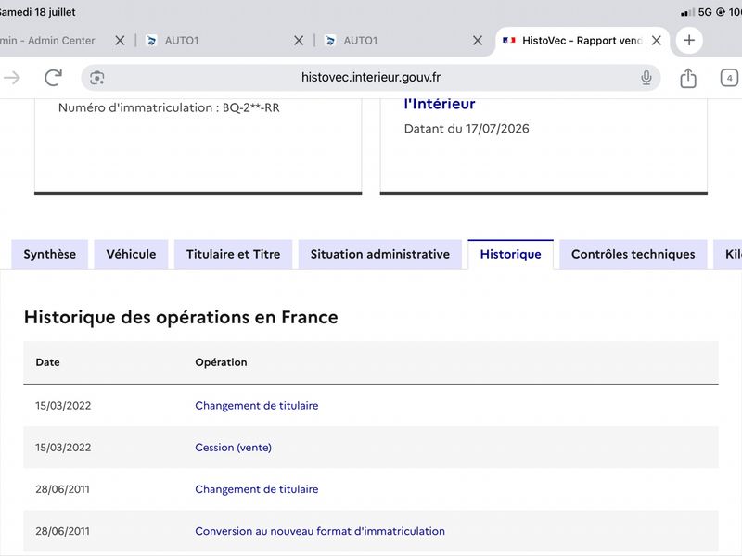
Task: Select the 15/03/2022 date in the Cession row
Action: (63, 448)
